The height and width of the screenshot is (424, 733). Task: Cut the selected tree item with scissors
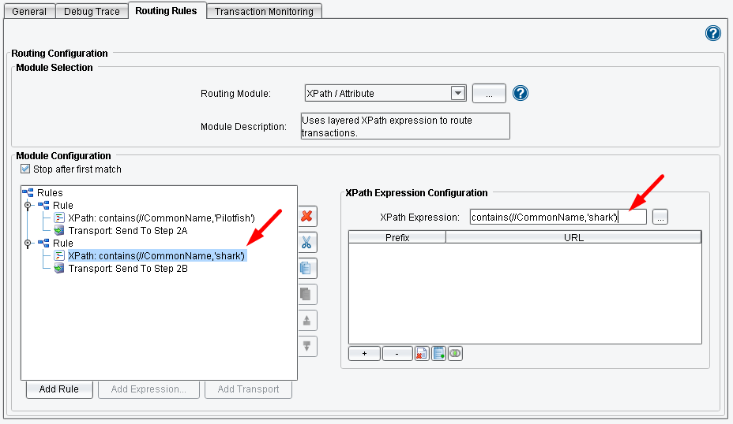click(307, 243)
